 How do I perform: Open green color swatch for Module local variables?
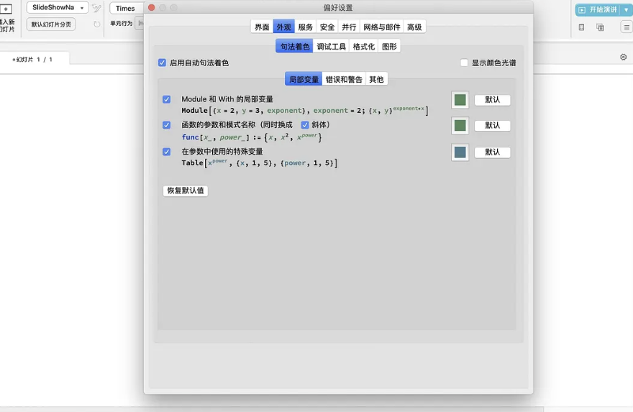(460, 100)
